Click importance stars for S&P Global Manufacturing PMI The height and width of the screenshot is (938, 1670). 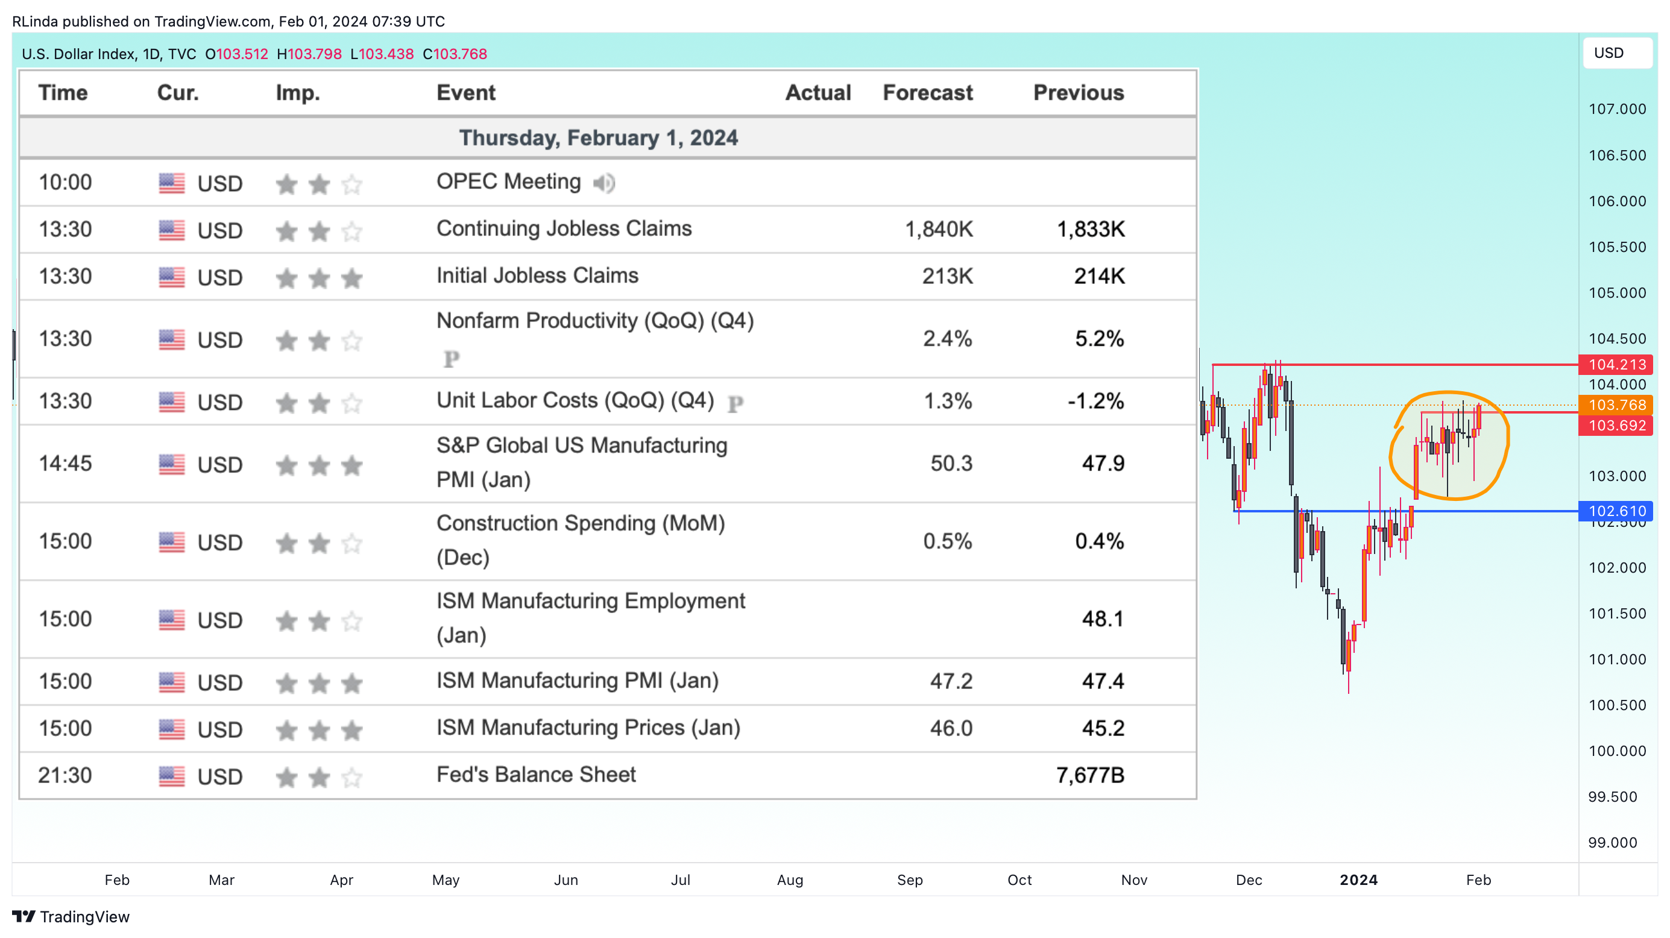(x=319, y=465)
